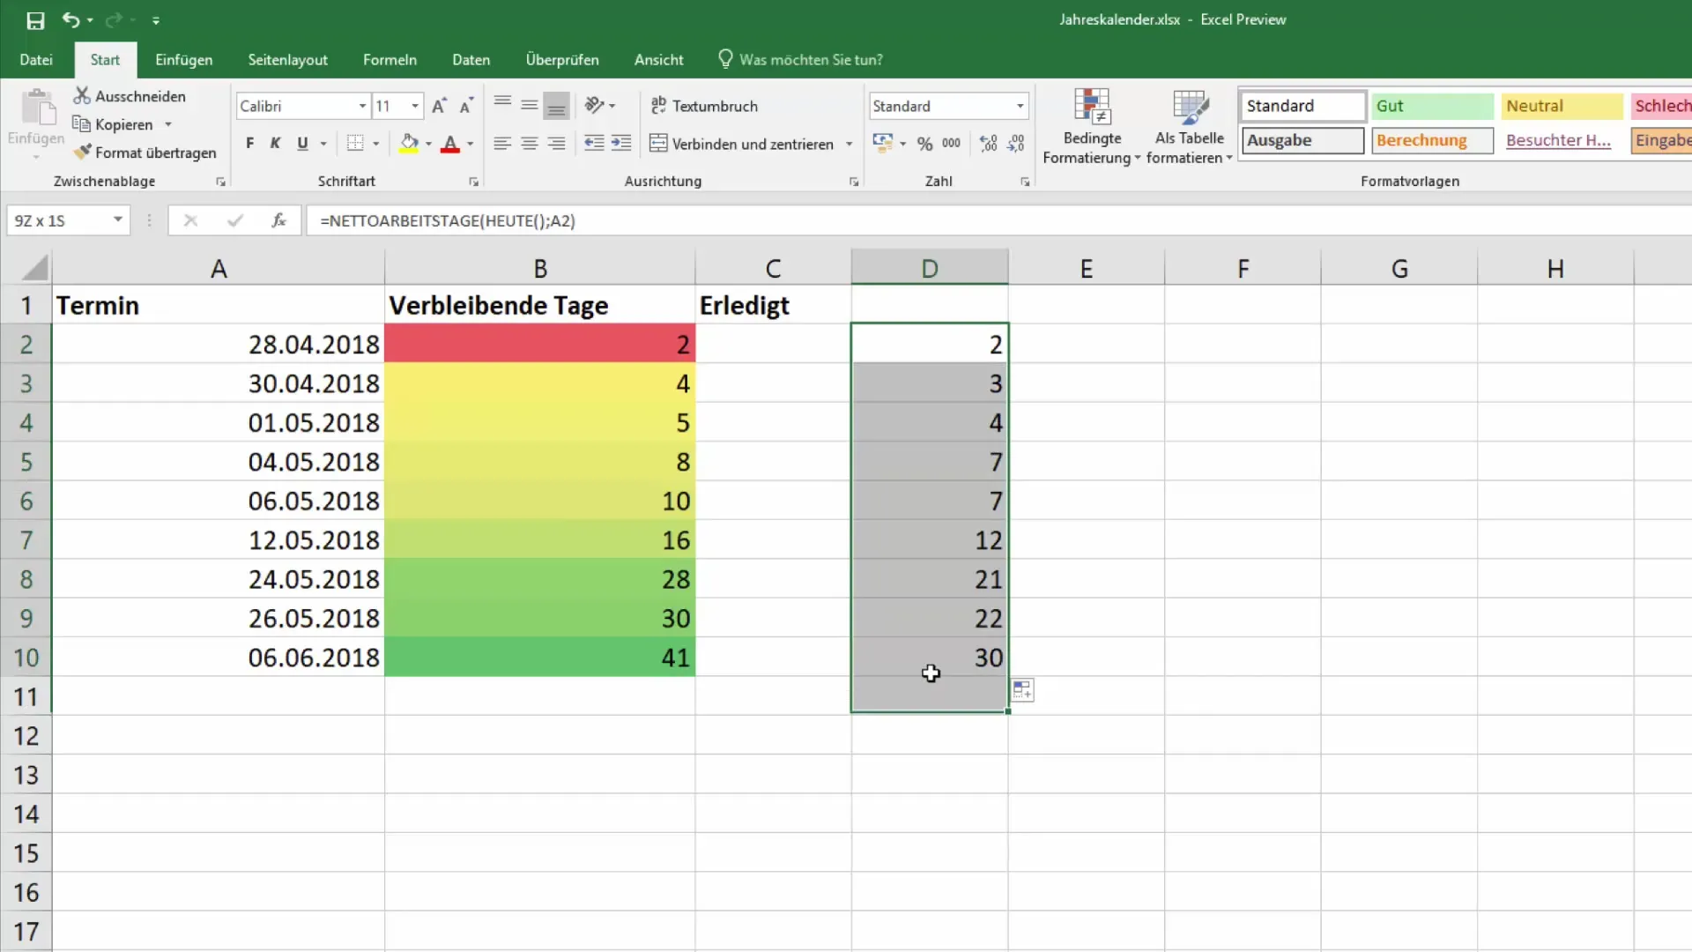Apply the Neutral cell style
The image size is (1692, 952).
click(1562, 106)
